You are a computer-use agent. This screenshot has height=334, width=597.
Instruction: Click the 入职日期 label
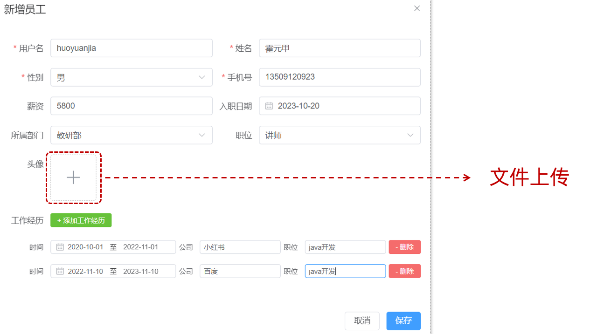click(x=236, y=106)
